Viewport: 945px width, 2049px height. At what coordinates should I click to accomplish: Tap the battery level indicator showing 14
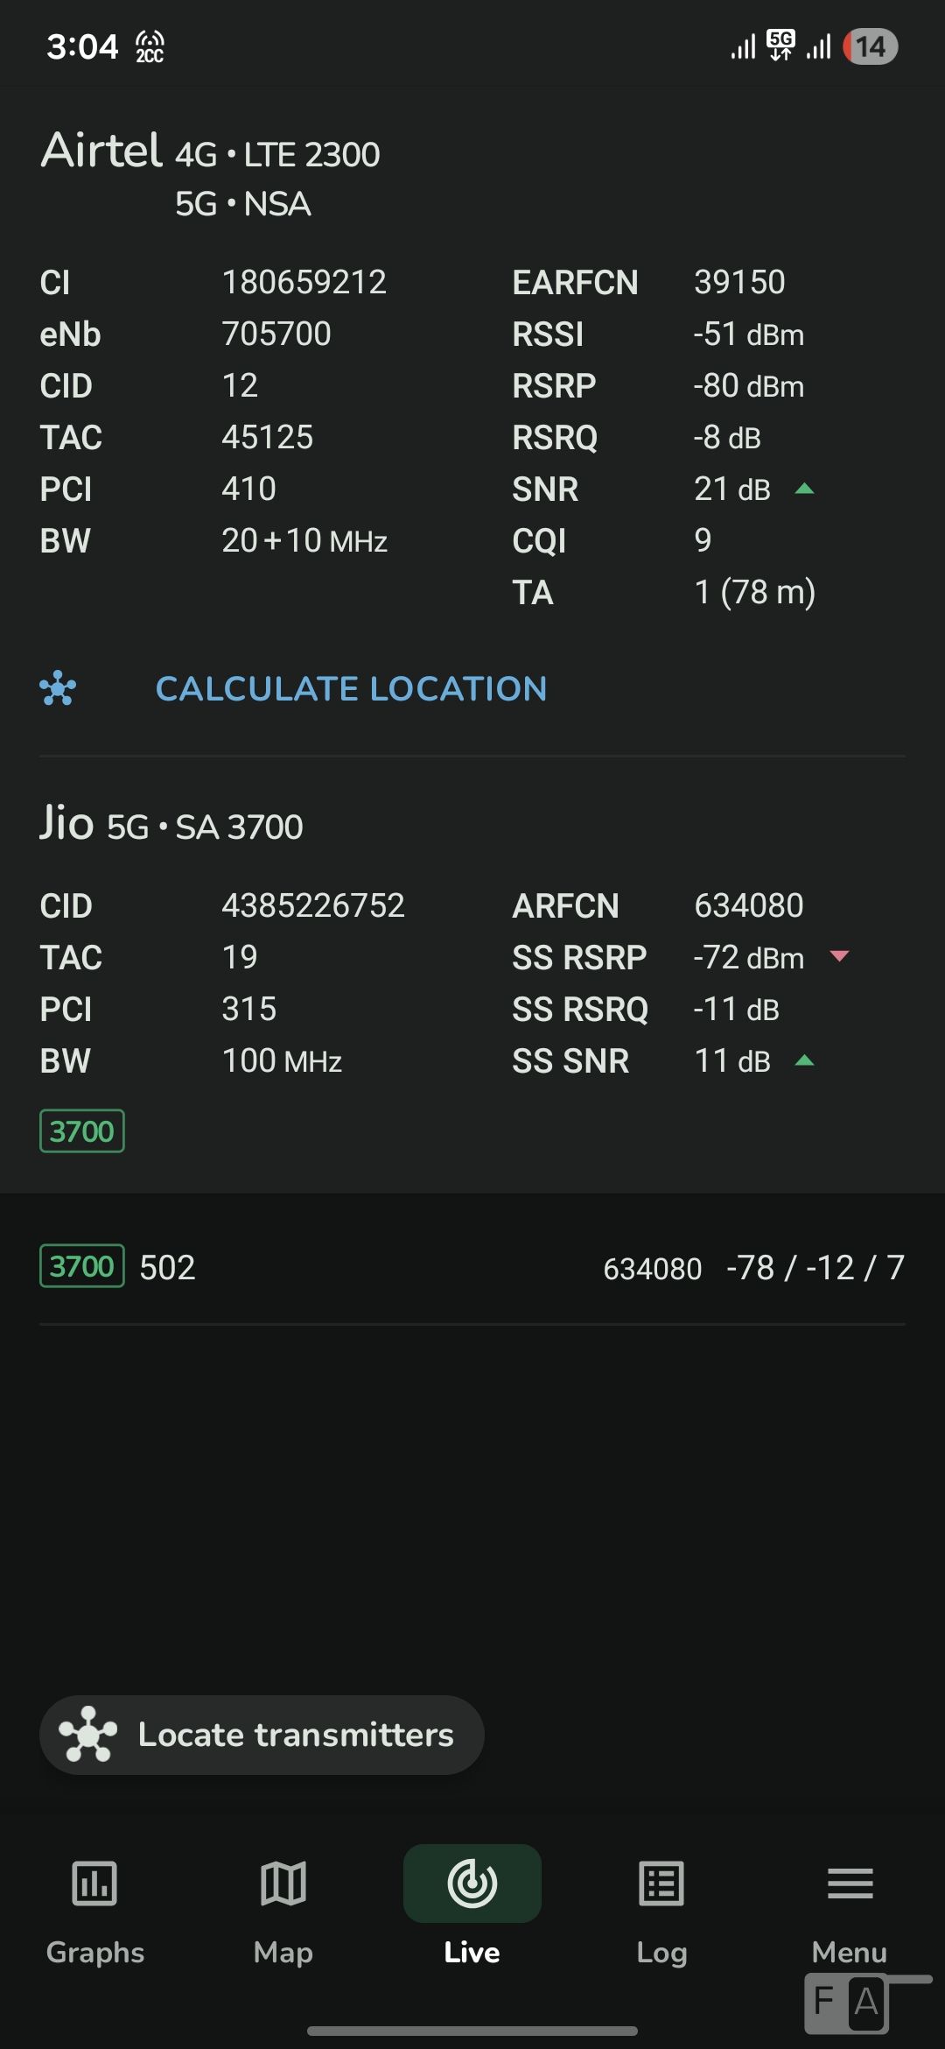coord(871,46)
